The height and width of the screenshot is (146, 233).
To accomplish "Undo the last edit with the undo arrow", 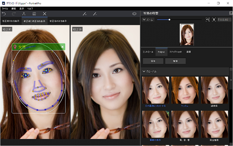I will point(4,14).
